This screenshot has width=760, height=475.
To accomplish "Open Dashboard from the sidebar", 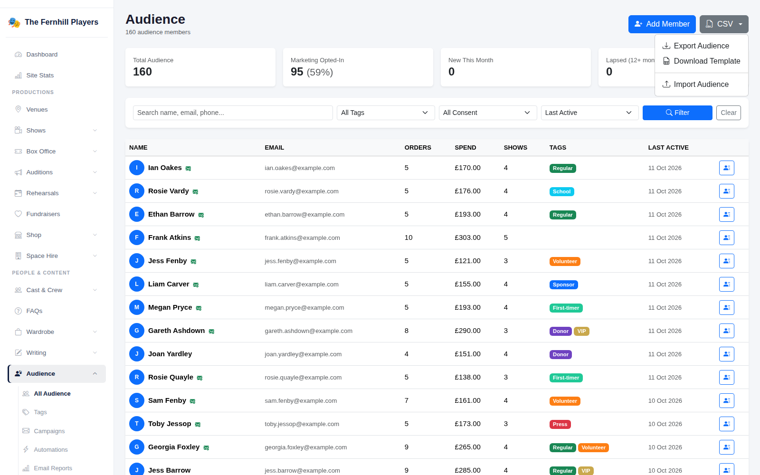I will [57, 55].
